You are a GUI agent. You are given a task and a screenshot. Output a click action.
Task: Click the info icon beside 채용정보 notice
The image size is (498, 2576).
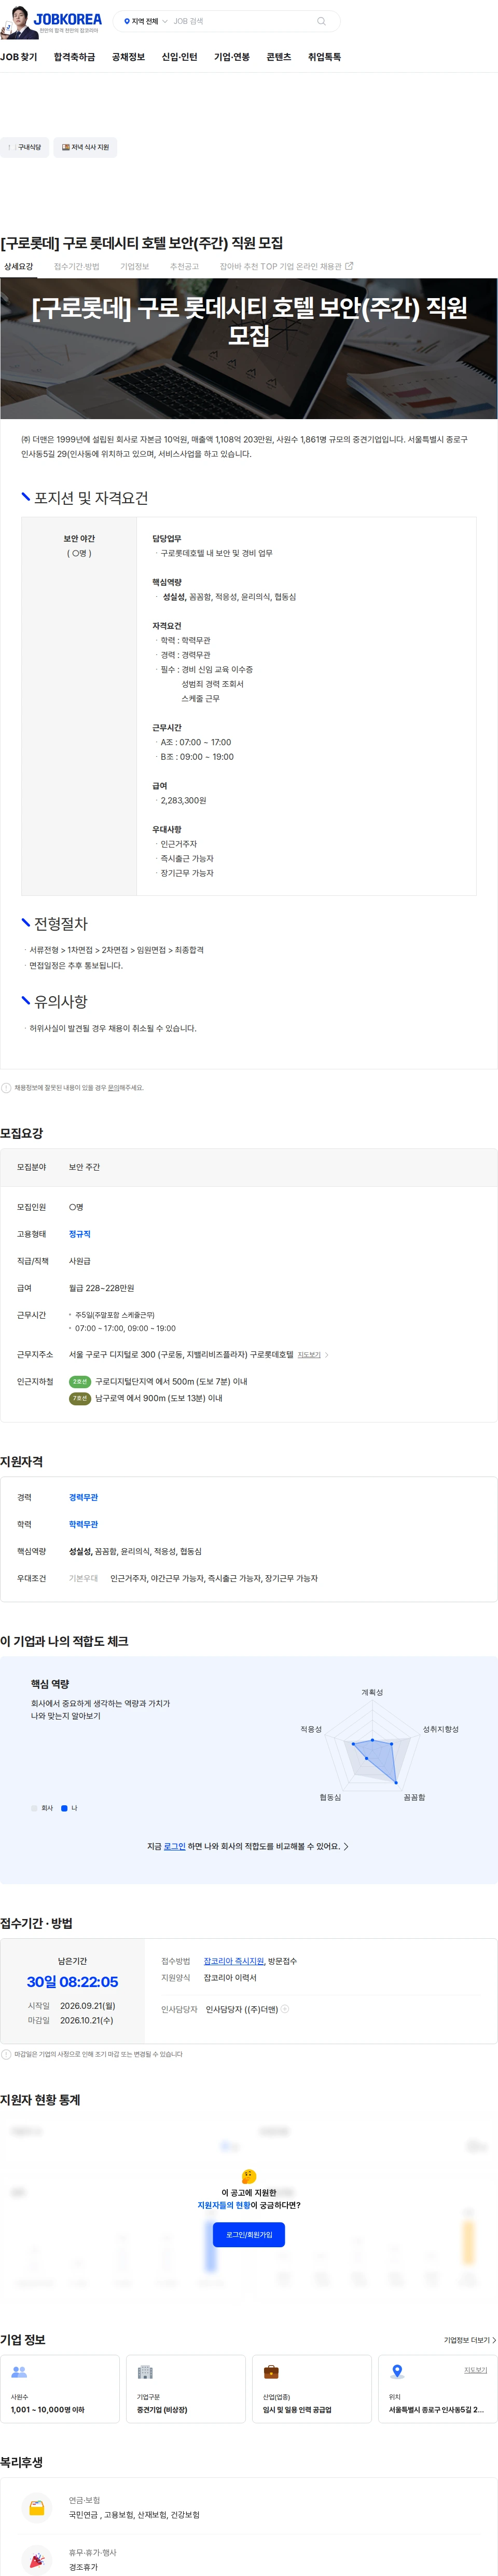pyautogui.click(x=6, y=1088)
